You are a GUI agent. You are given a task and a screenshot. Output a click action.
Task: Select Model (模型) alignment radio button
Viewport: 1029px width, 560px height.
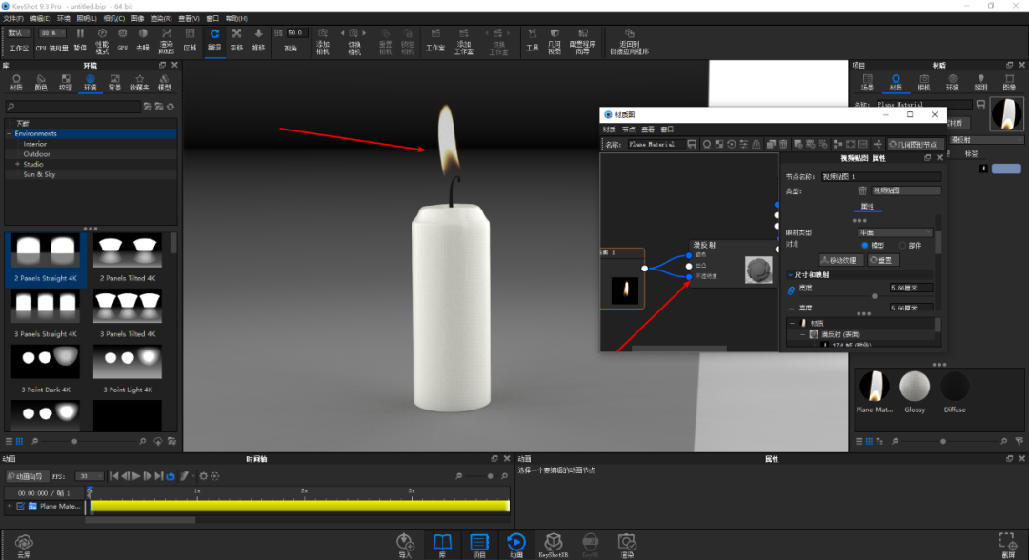[865, 246]
